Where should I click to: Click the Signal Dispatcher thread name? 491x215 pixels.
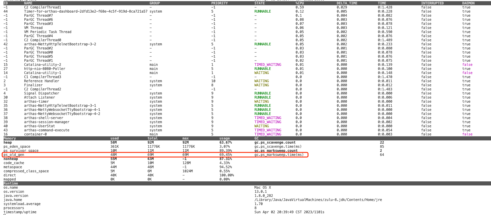point(41,93)
